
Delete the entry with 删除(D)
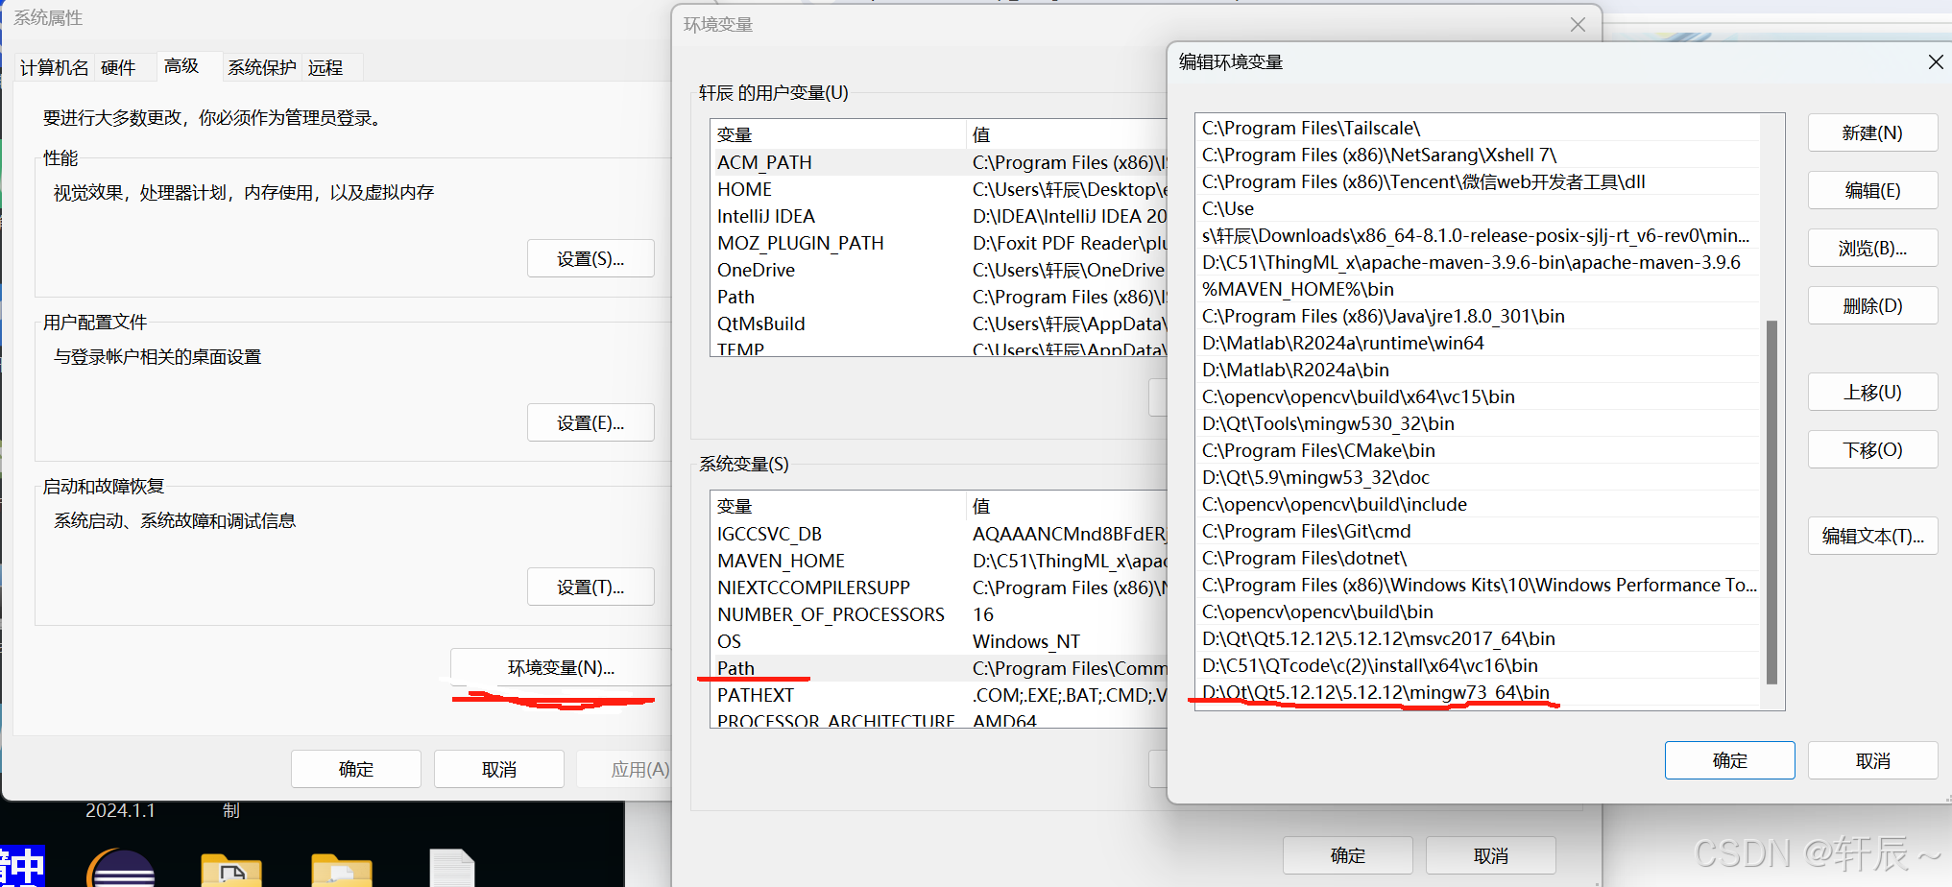1872,305
